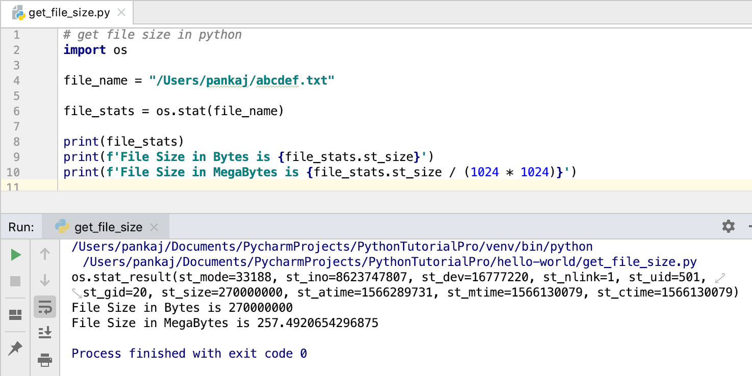Click the Python icon in the editor tab

click(x=19, y=13)
